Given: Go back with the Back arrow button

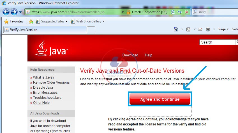Looking at the screenshot, I should click(x=6, y=12).
